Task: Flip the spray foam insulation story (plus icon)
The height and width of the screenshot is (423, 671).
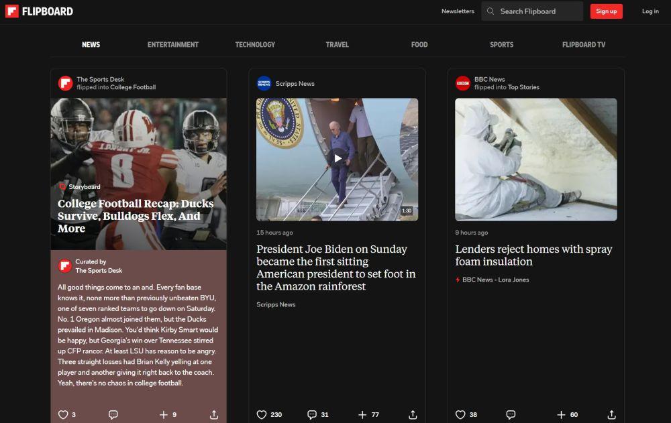Action: 561,414
